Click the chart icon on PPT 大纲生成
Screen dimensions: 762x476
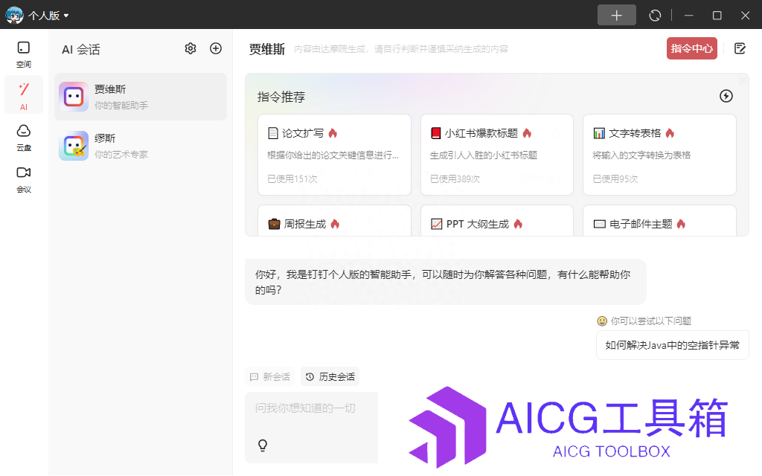[x=436, y=224]
